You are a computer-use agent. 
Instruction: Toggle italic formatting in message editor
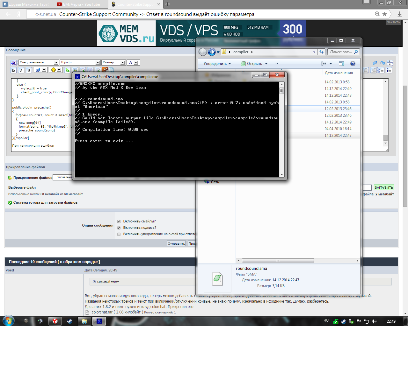(21, 70)
